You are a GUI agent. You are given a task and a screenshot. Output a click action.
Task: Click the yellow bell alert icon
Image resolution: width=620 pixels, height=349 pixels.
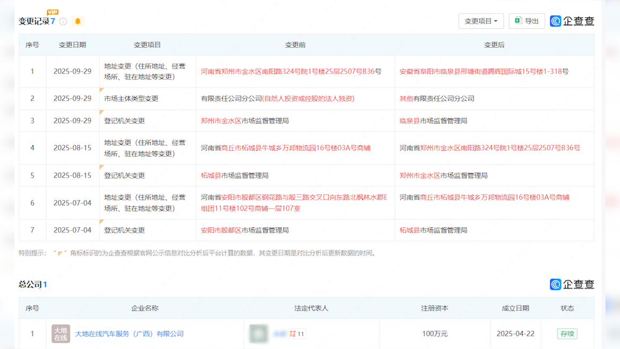click(x=78, y=21)
